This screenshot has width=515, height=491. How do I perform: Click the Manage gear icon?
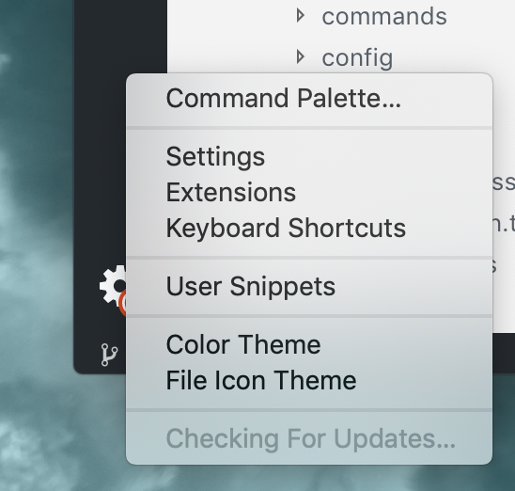tap(114, 286)
